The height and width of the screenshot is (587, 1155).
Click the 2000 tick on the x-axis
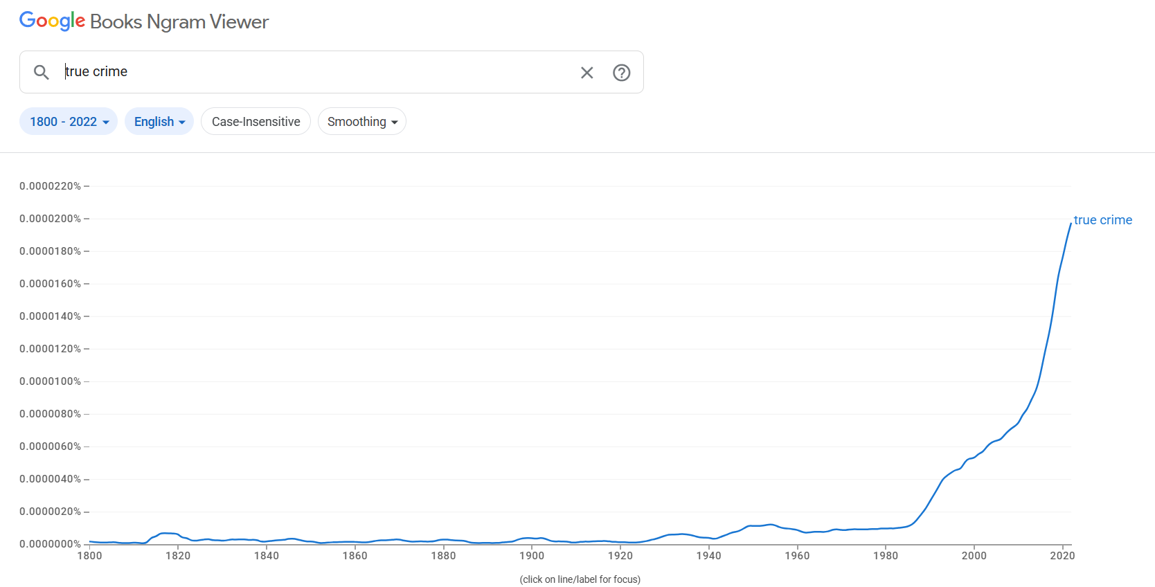coord(974,555)
